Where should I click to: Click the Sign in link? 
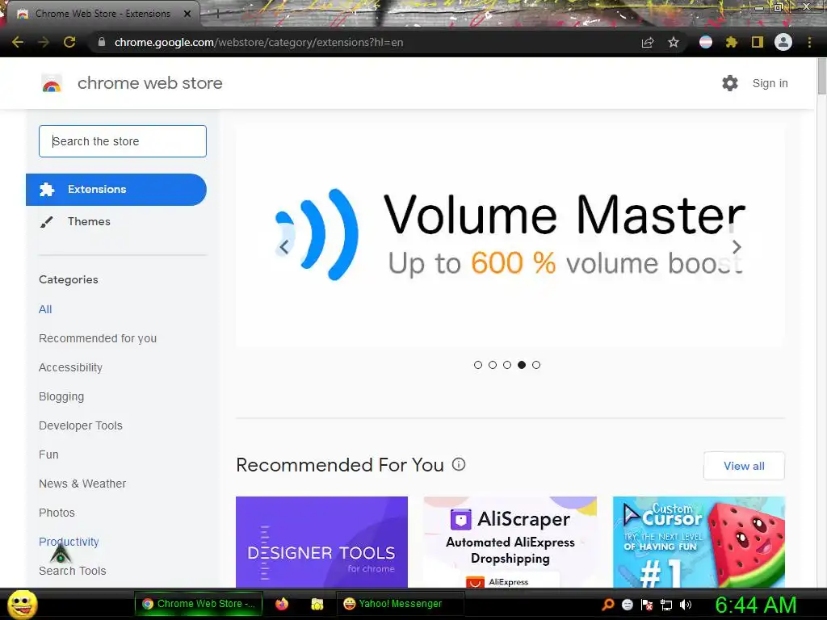coord(770,83)
